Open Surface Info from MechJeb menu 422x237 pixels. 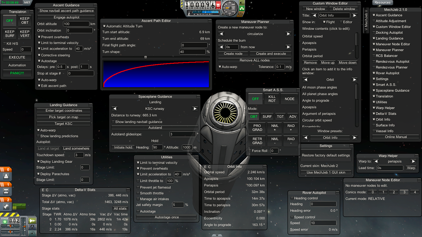click(383, 125)
